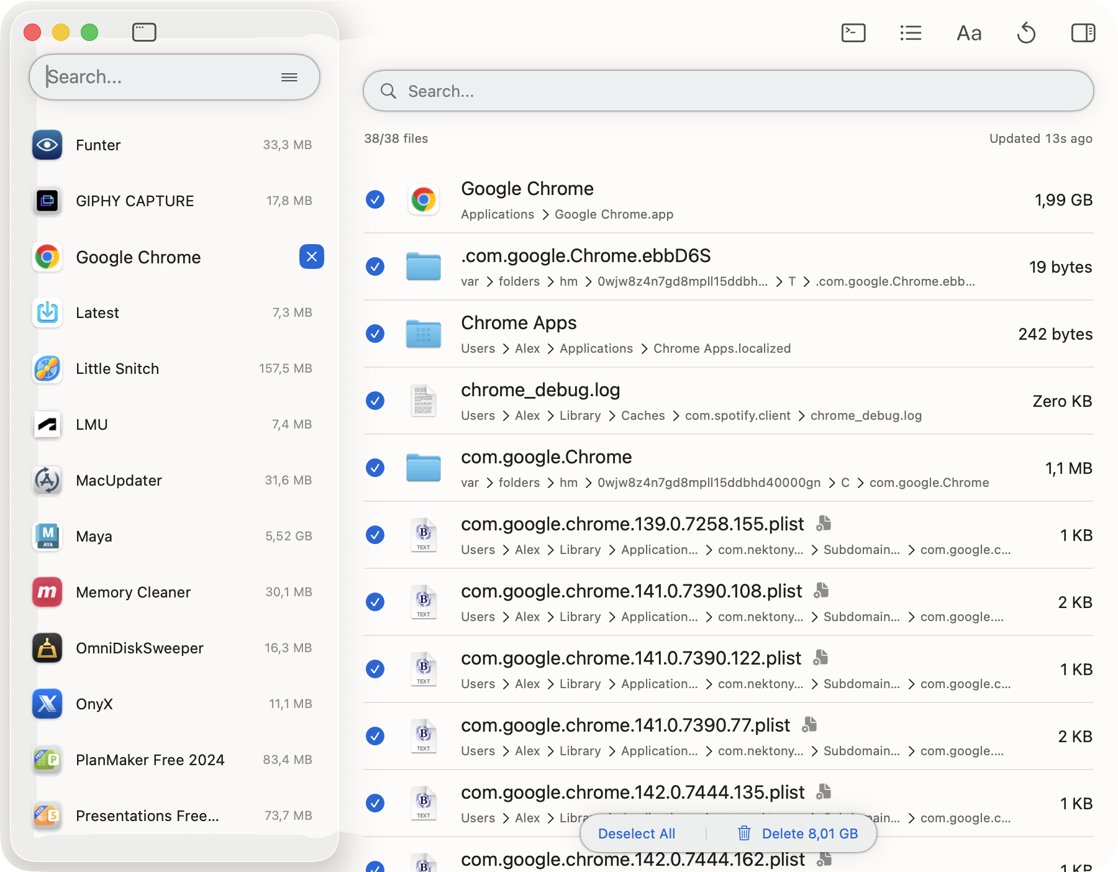Image resolution: width=1118 pixels, height=872 pixels.
Task: Click the Funter eye app icon
Action: pyautogui.click(x=47, y=145)
